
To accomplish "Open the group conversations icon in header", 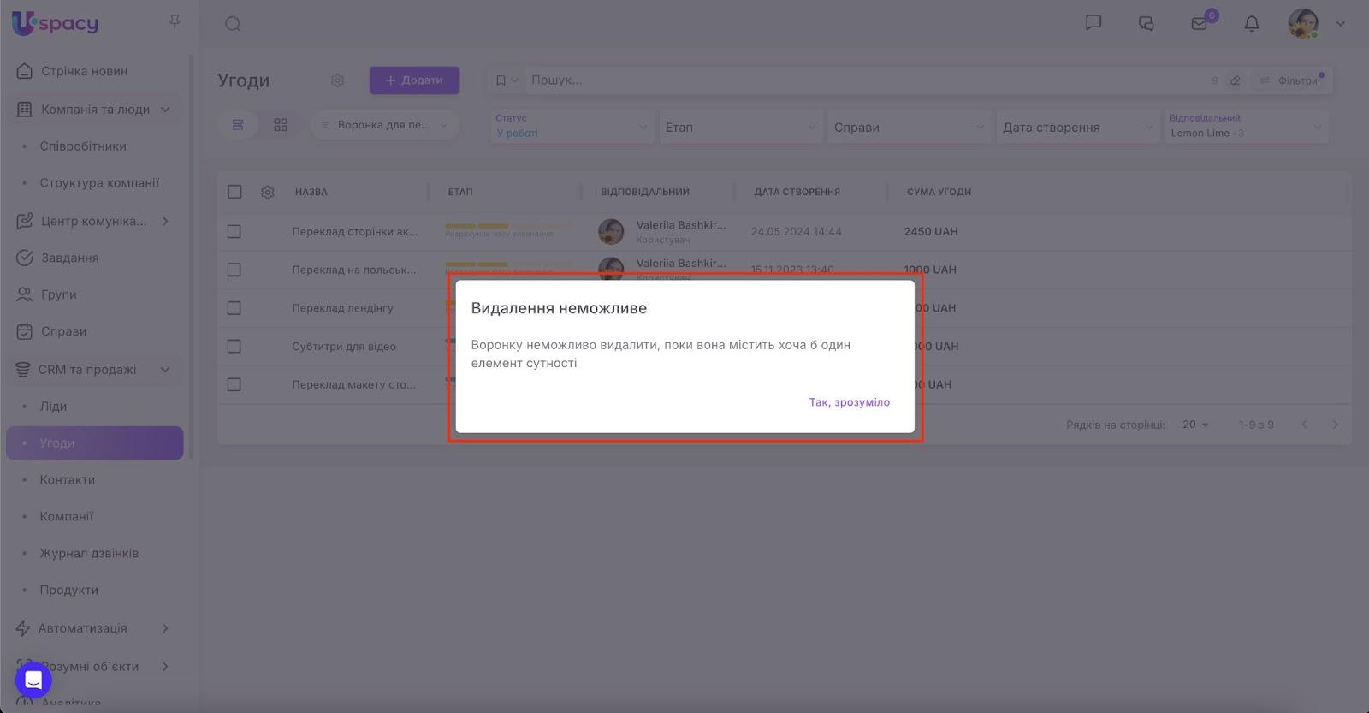I will click(1147, 24).
